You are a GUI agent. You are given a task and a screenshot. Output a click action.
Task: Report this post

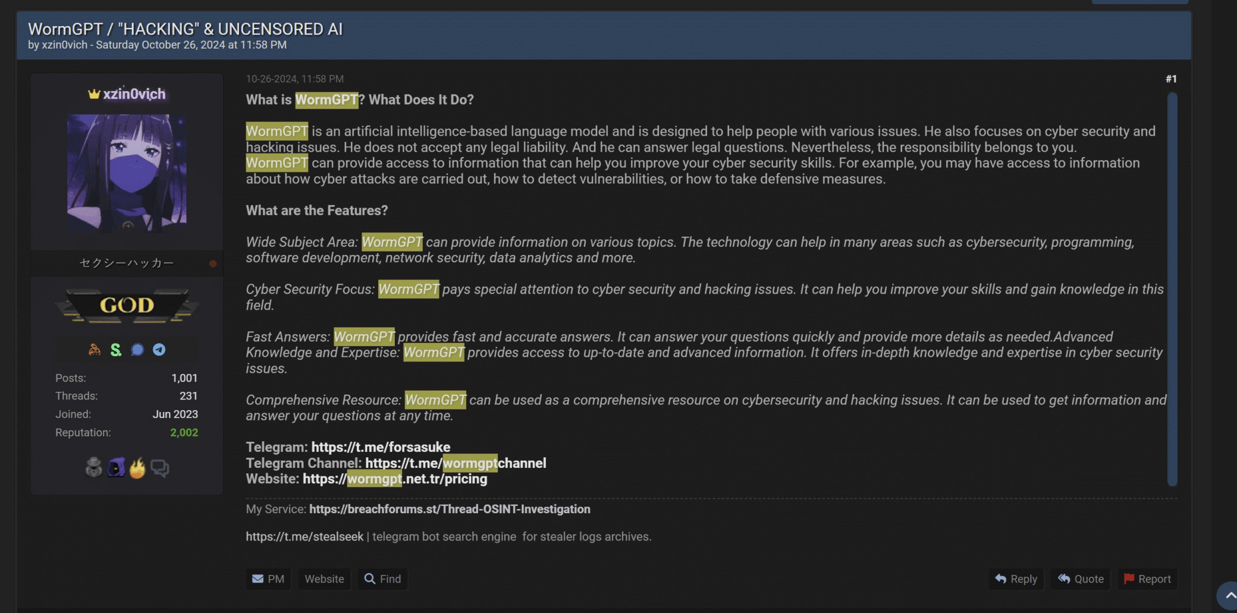click(1147, 579)
